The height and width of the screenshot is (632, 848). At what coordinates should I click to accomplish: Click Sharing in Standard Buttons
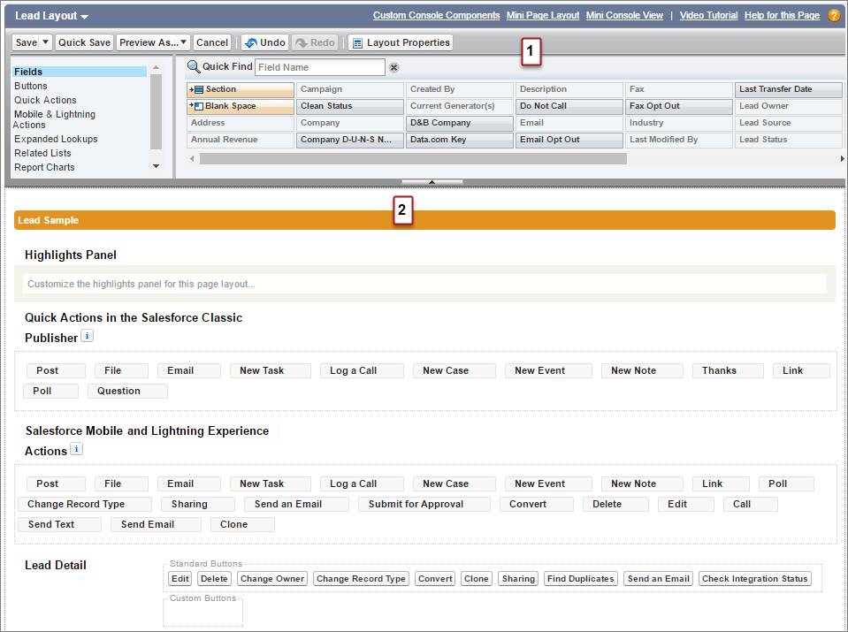click(x=518, y=578)
